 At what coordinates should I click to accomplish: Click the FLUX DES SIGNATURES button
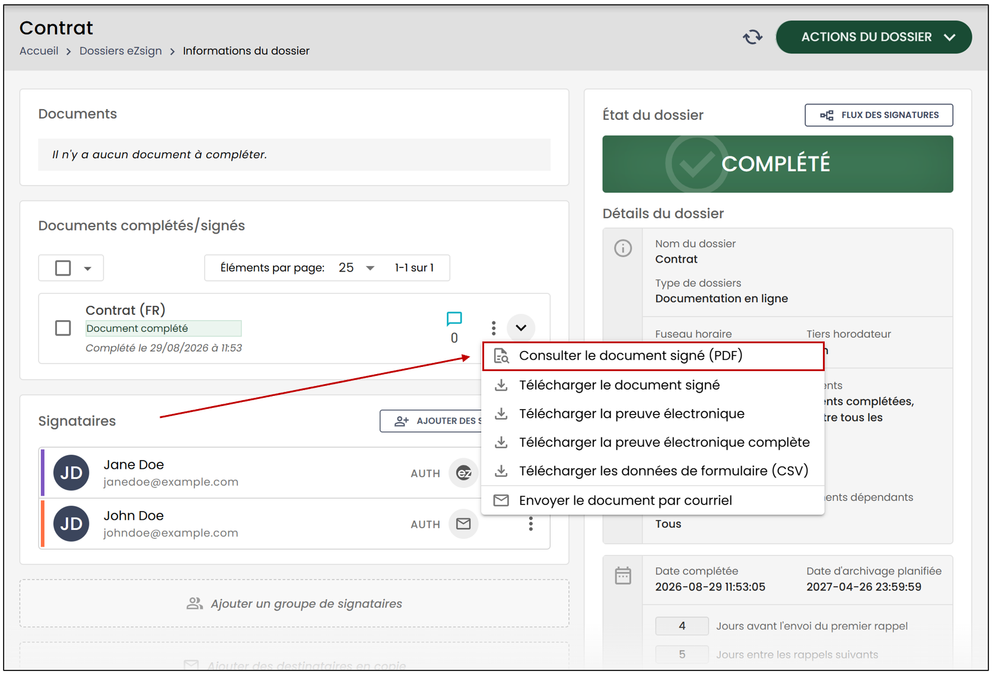[879, 115]
